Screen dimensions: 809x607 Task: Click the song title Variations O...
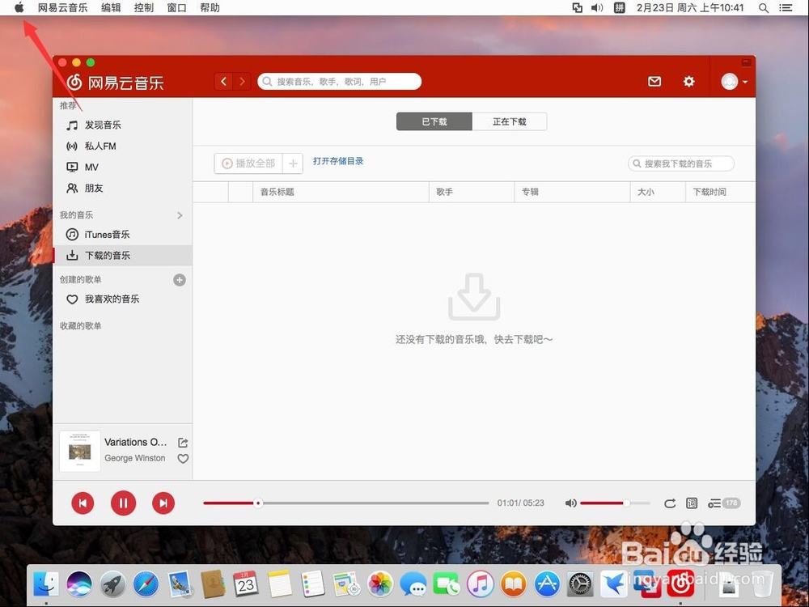tap(135, 443)
